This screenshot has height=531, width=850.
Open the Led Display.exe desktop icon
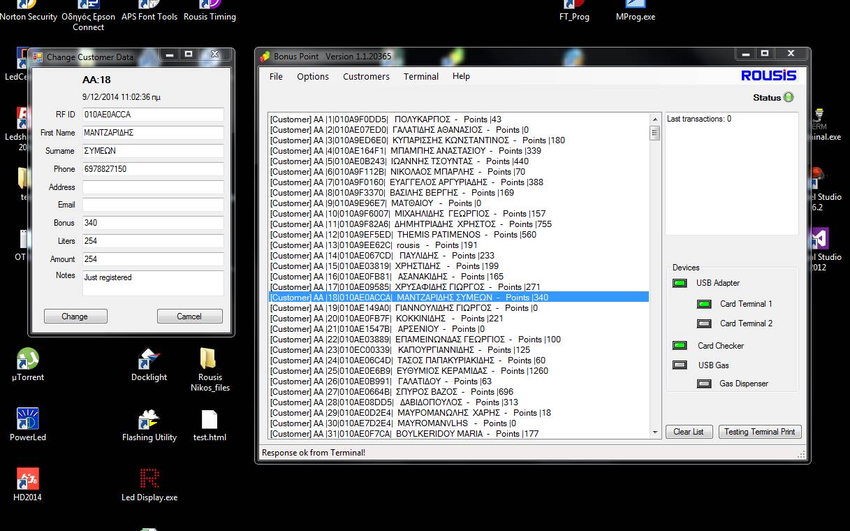pyautogui.click(x=149, y=479)
